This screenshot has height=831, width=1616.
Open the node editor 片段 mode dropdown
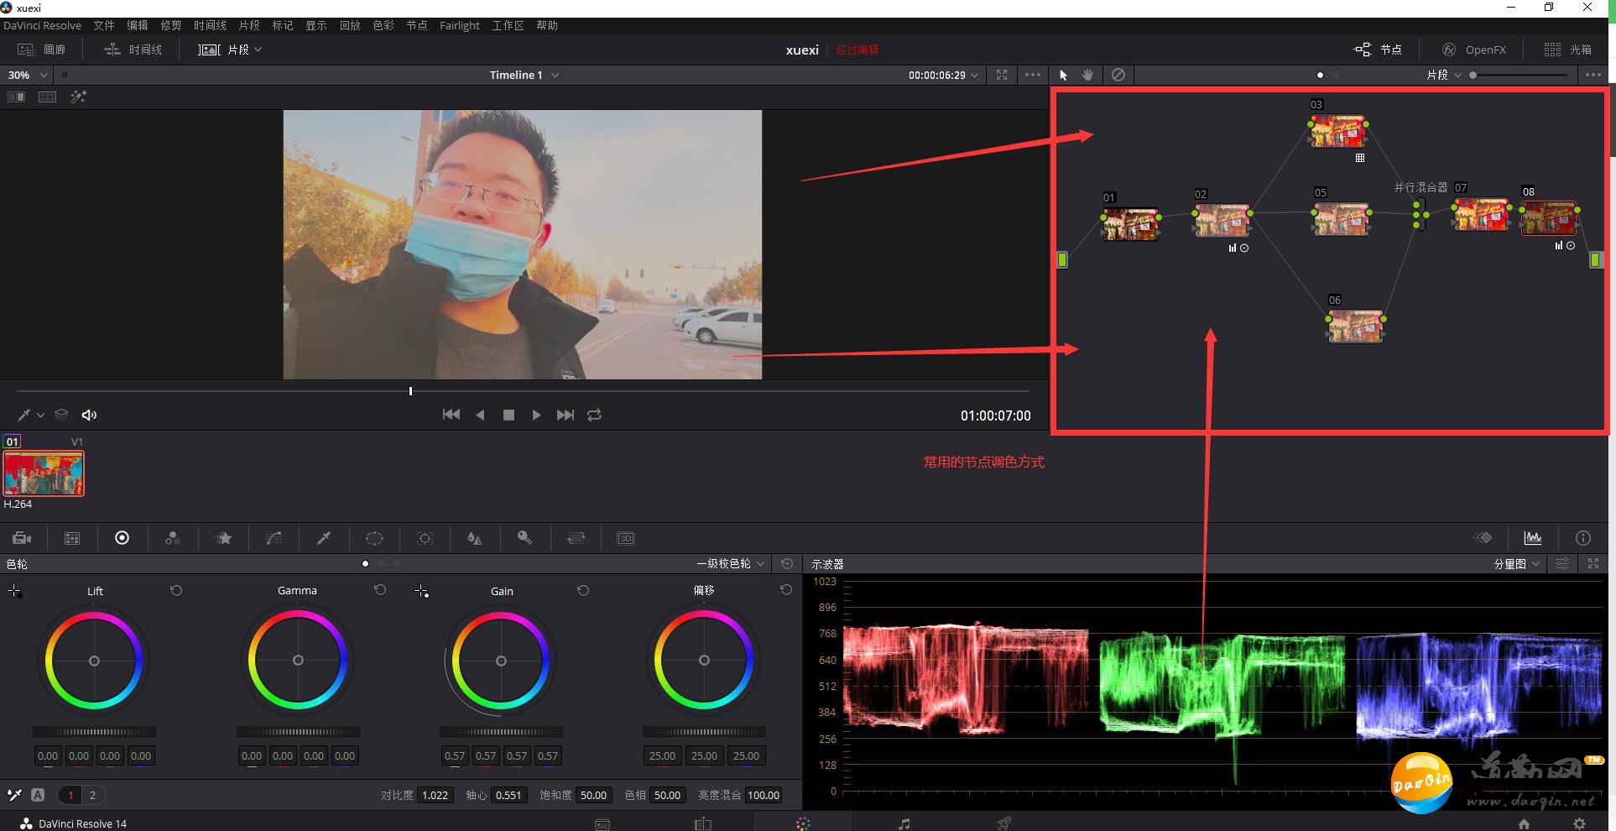coord(1444,75)
